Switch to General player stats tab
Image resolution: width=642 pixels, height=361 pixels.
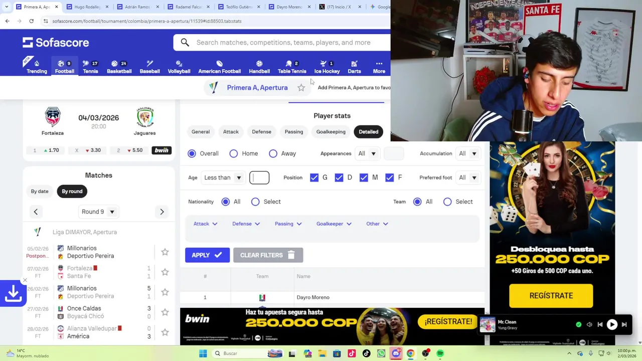[201, 132]
